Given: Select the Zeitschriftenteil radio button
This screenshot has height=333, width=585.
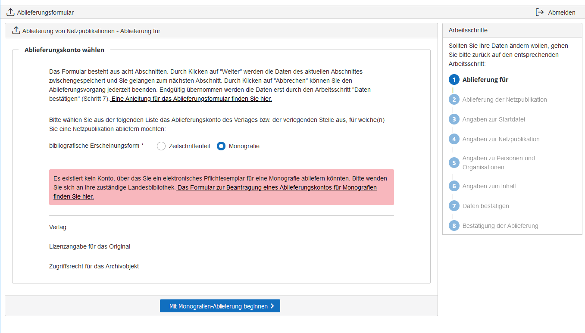Looking at the screenshot, I should tap(161, 146).
